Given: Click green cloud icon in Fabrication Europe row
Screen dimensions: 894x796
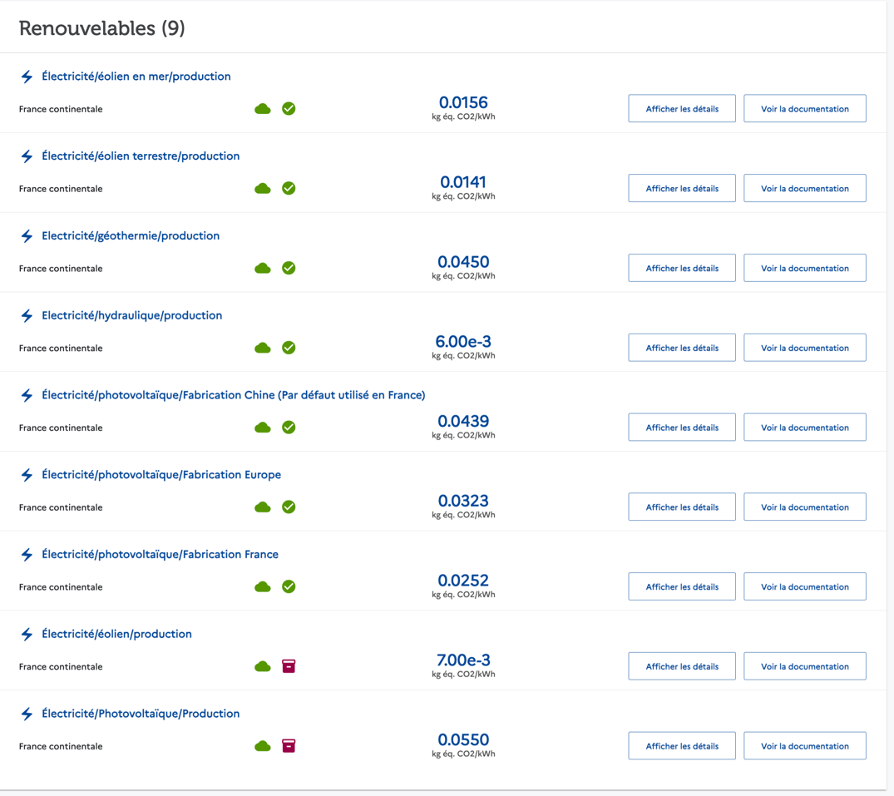Looking at the screenshot, I should tap(263, 507).
